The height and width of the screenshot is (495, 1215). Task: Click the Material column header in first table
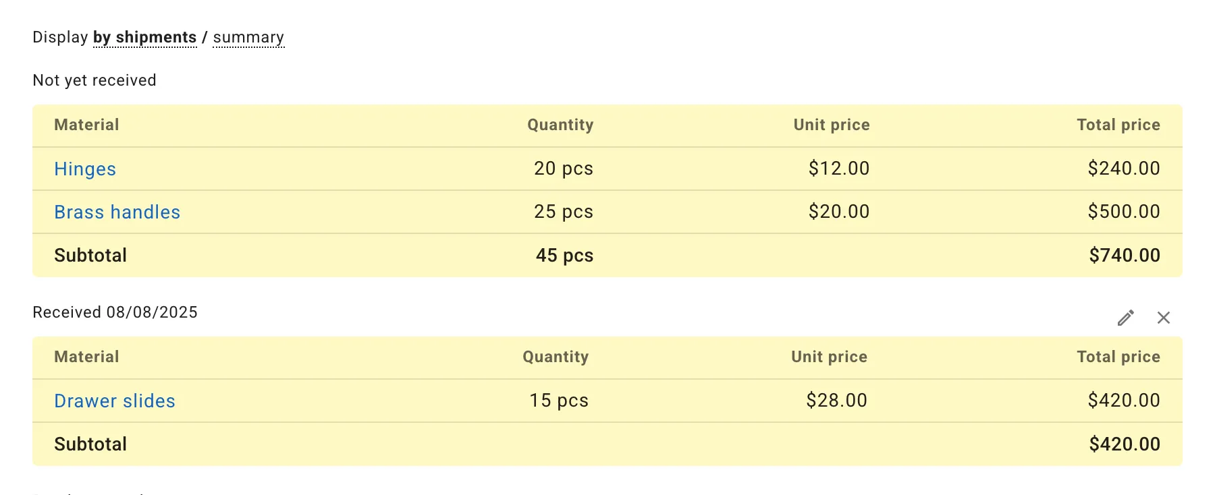[x=86, y=125]
